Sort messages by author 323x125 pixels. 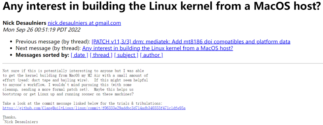(x=151, y=55)
